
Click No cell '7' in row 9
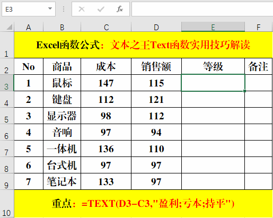coord(29,181)
